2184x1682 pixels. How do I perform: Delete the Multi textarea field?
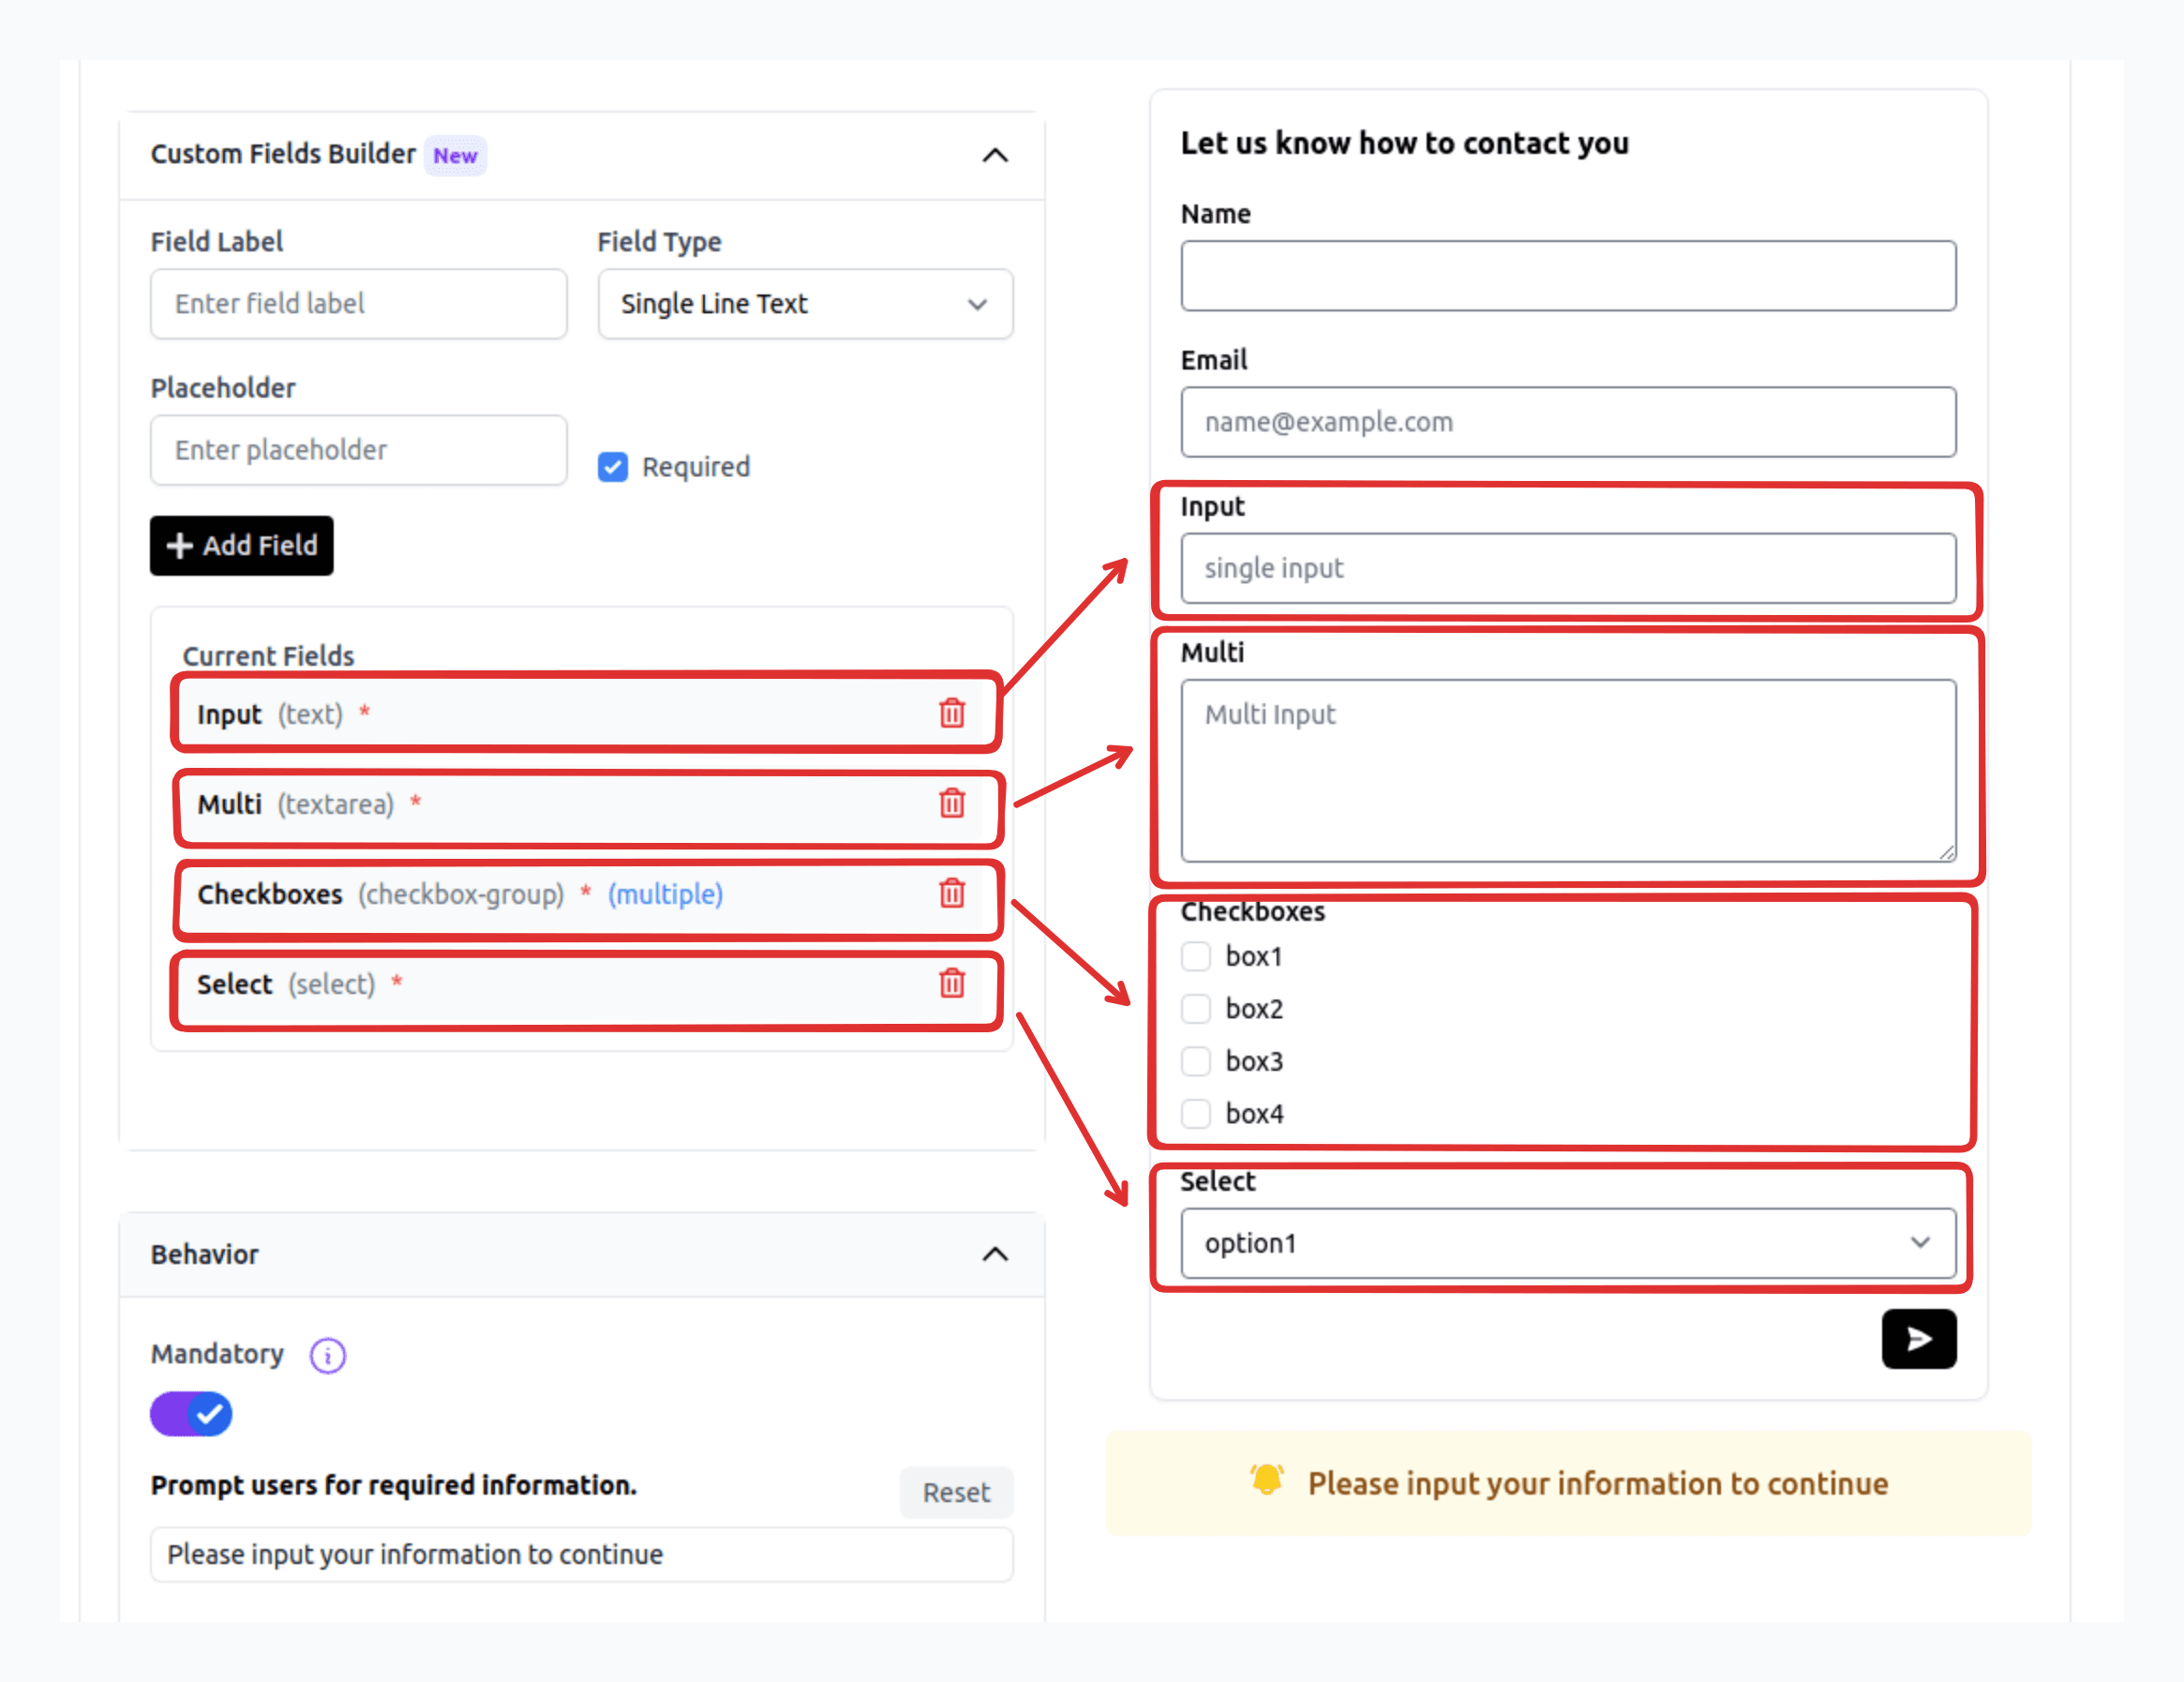(951, 803)
